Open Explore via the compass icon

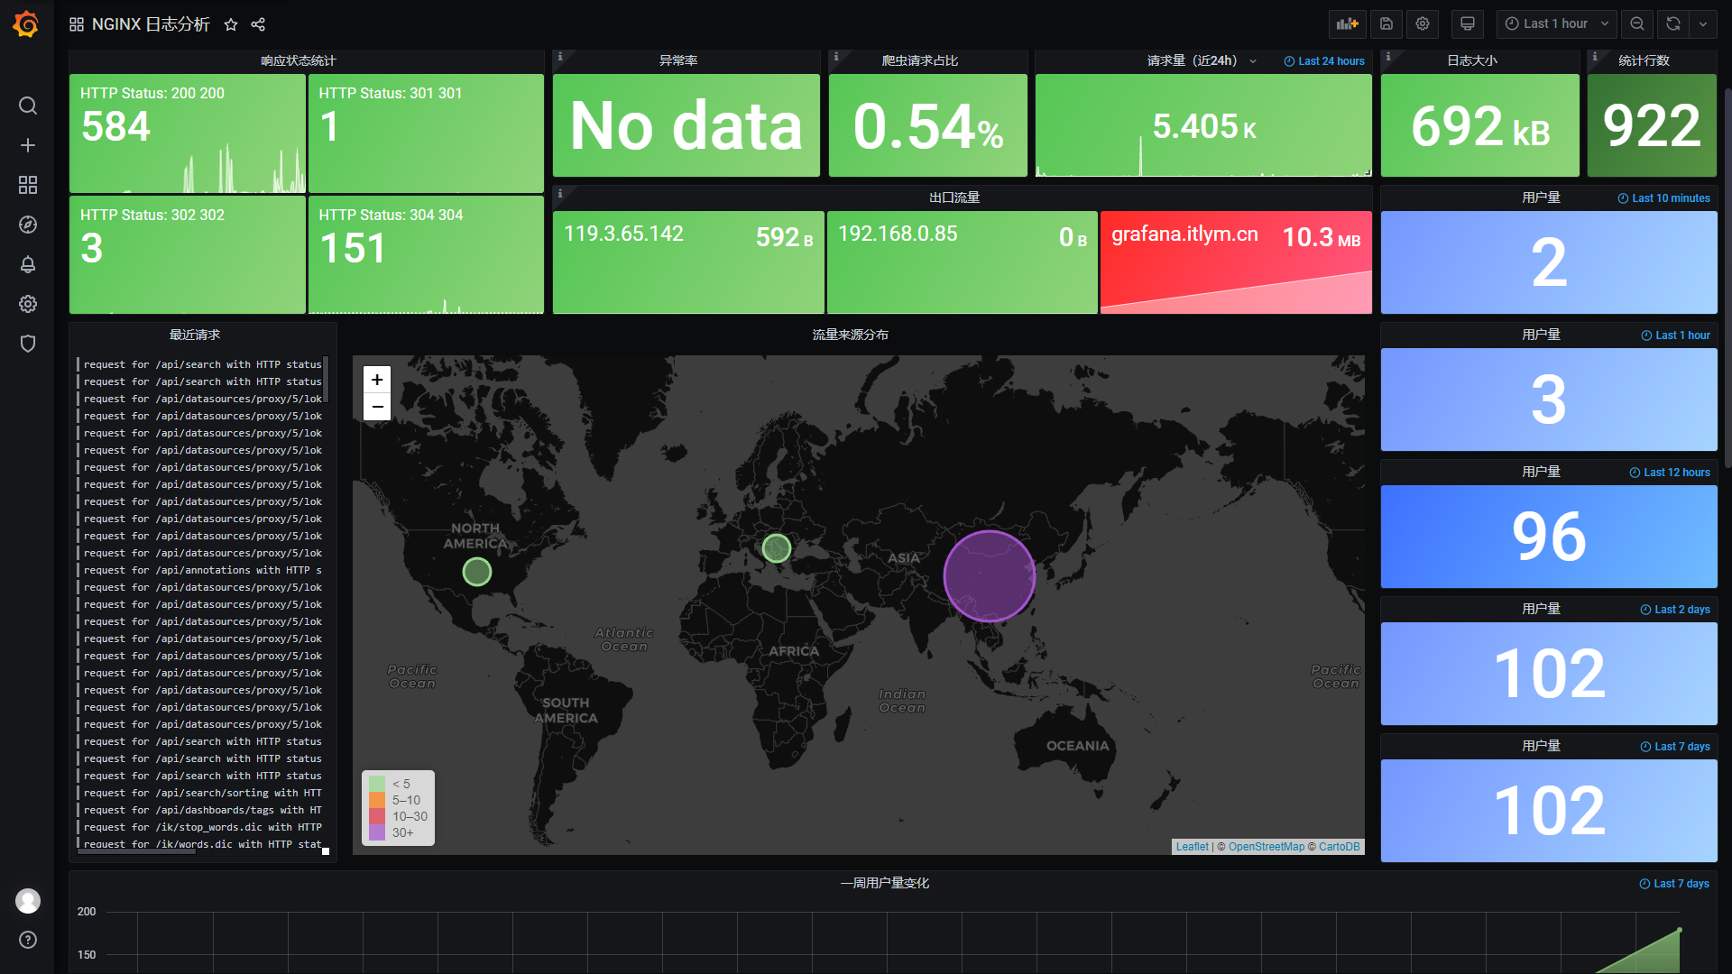(x=27, y=225)
